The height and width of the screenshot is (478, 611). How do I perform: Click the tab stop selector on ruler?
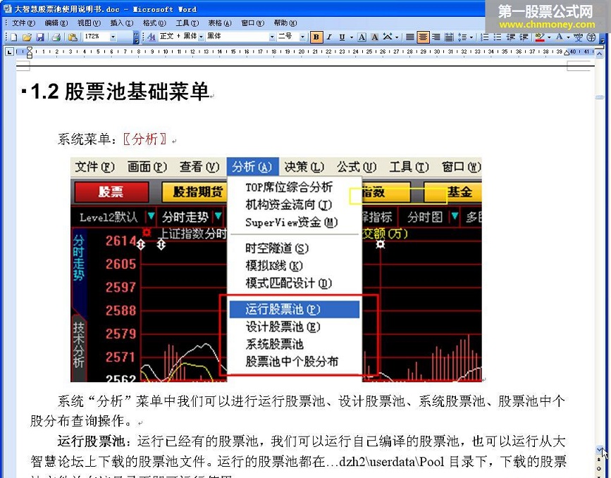coord(10,51)
